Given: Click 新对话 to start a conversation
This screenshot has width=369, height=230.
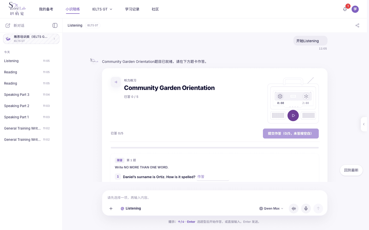Looking at the screenshot, I should 19,26.
